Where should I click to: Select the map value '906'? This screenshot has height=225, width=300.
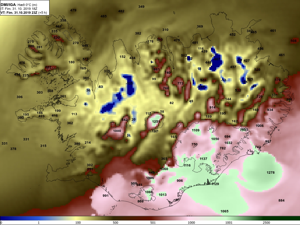coord(180,181)
